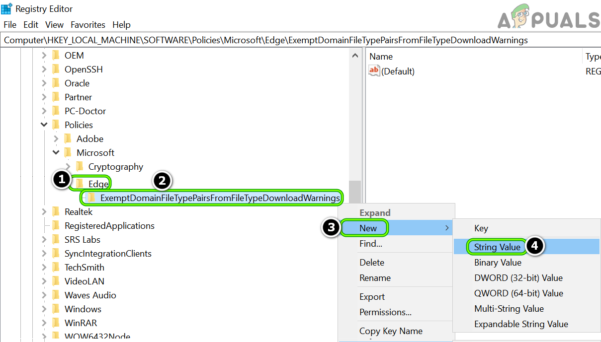Viewport: 601px width, 342px height.
Task: Click the Policies folder icon
Action: pyautogui.click(x=56, y=125)
